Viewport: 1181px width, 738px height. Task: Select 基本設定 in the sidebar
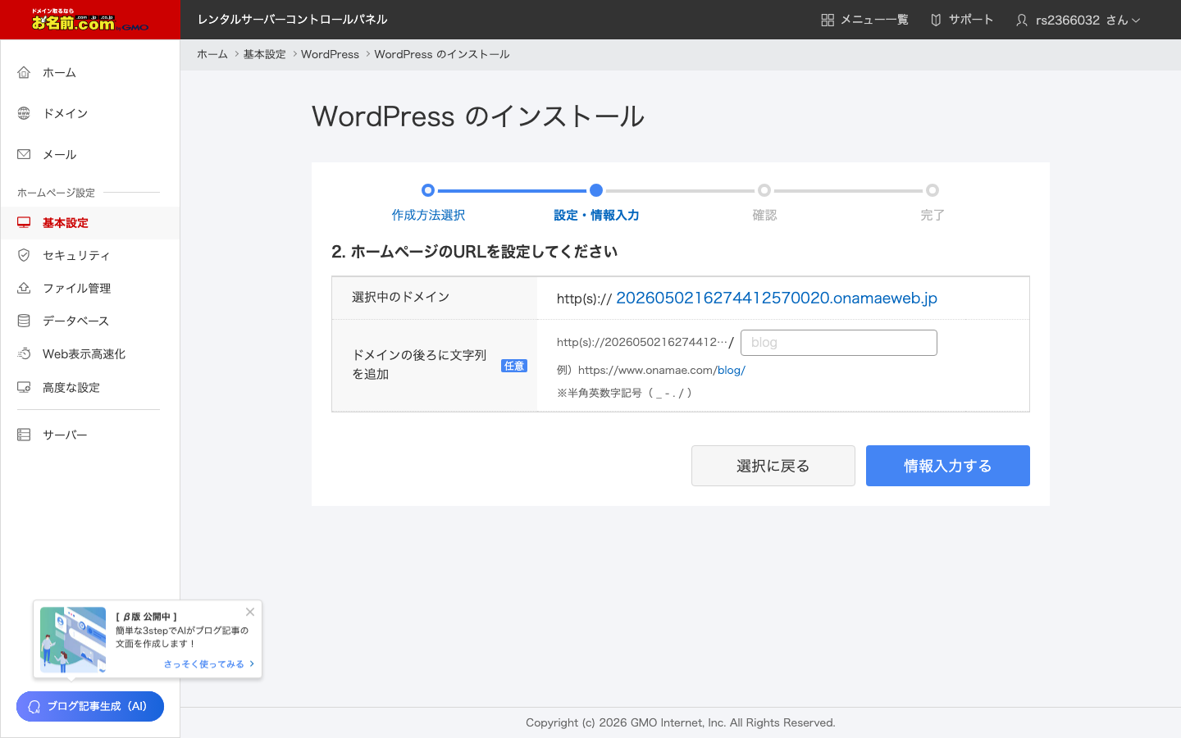(90, 223)
